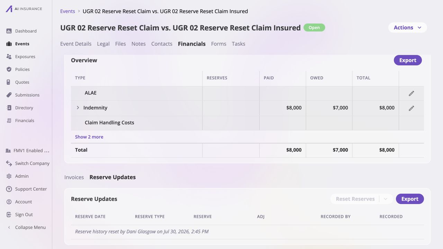The width and height of the screenshot is (443, 249).
Task: Click the FMV1 Enabled company icon
Action: pos(8,151)
